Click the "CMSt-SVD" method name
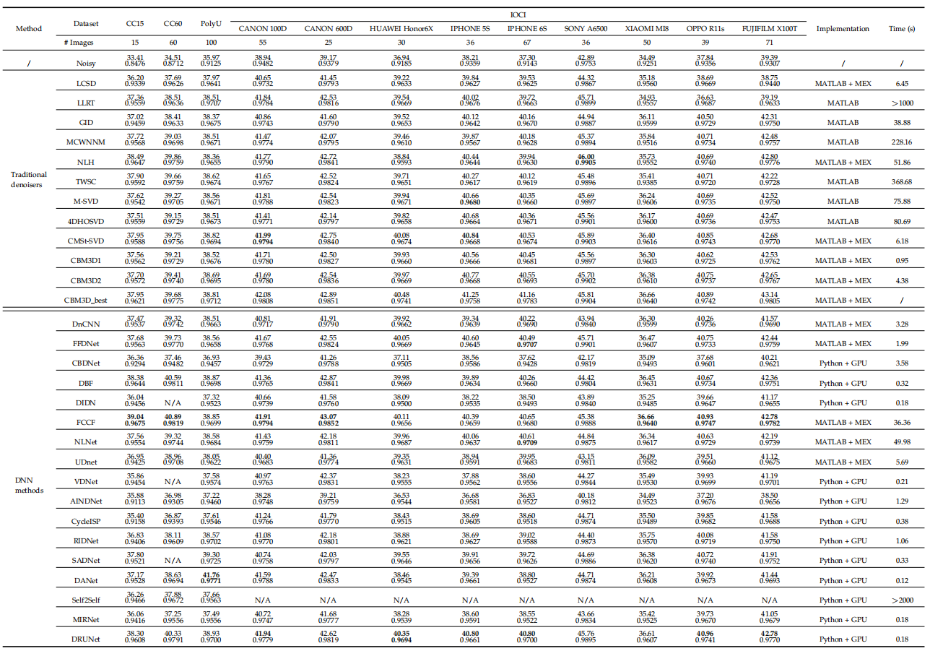This screenshot has width=930, height=651. 86,241
